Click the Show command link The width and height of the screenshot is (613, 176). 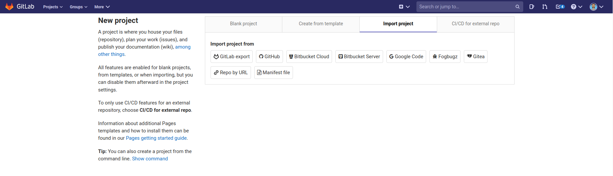(150, 159)
